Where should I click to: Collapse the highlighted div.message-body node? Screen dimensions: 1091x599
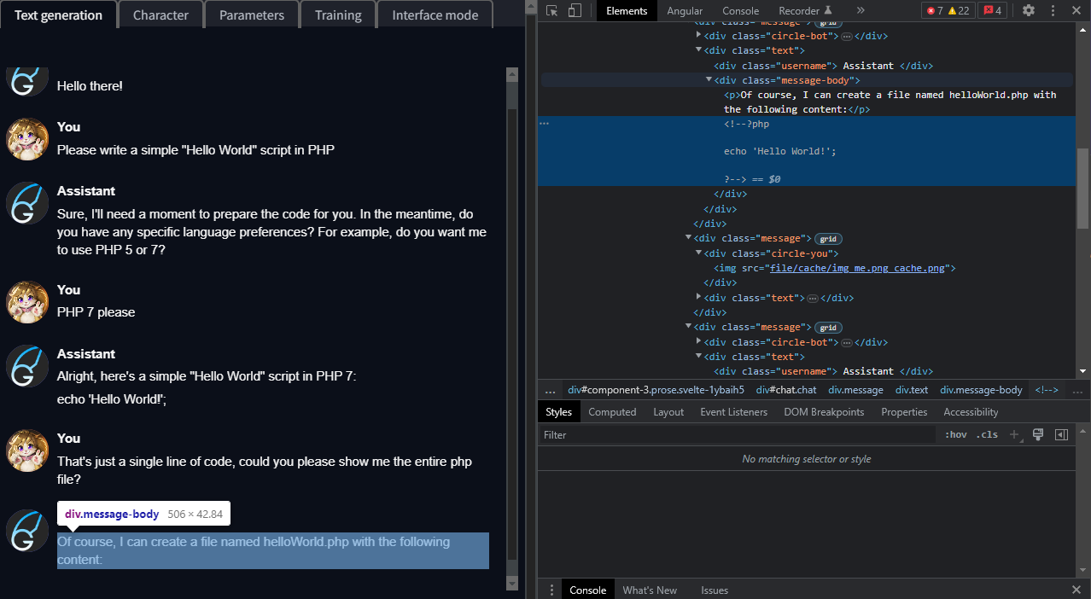point(709,79)
